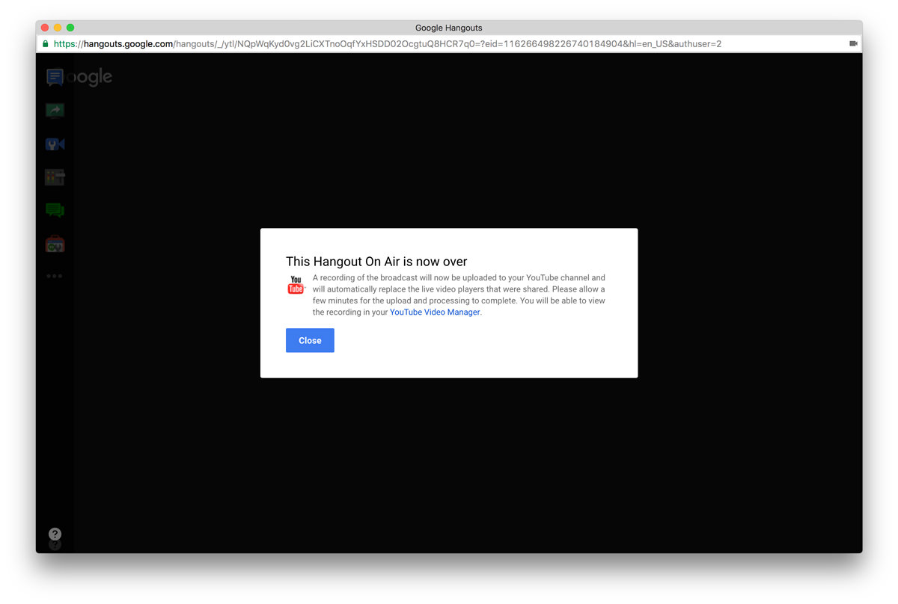
Task: Minimize window using the yellow button
Action: (58, 28)
